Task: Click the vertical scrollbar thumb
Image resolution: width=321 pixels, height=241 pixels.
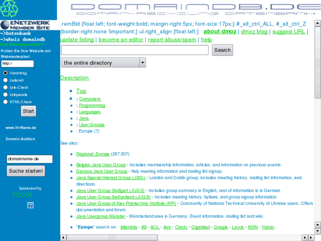Action: 317,62
